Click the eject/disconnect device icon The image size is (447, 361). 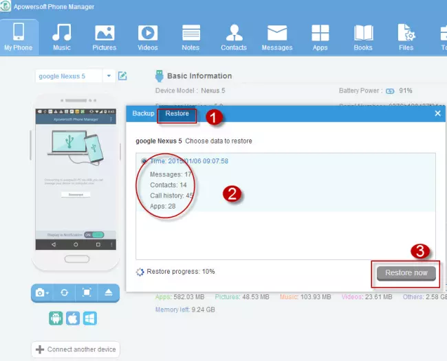pyautogui.click(x=109, y=292)
